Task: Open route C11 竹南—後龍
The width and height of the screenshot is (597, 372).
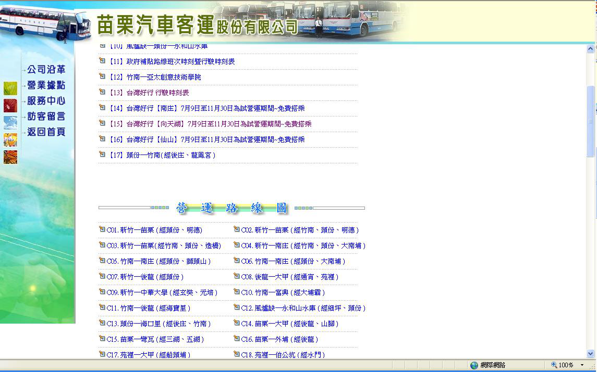Action: (x=149, y=308)
